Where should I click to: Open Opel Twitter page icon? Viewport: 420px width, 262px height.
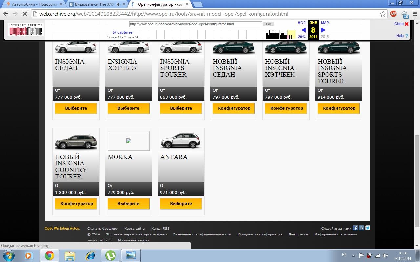click(x=367, y=228)
